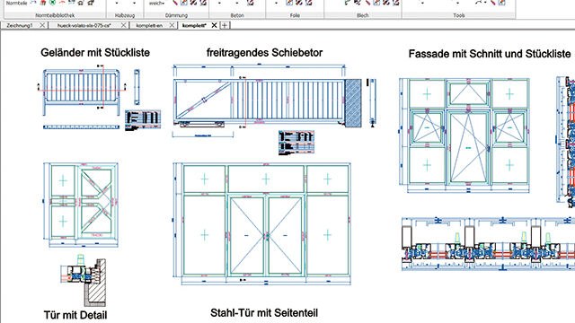Add a new drawing tab with plus button

click(225, 25)
